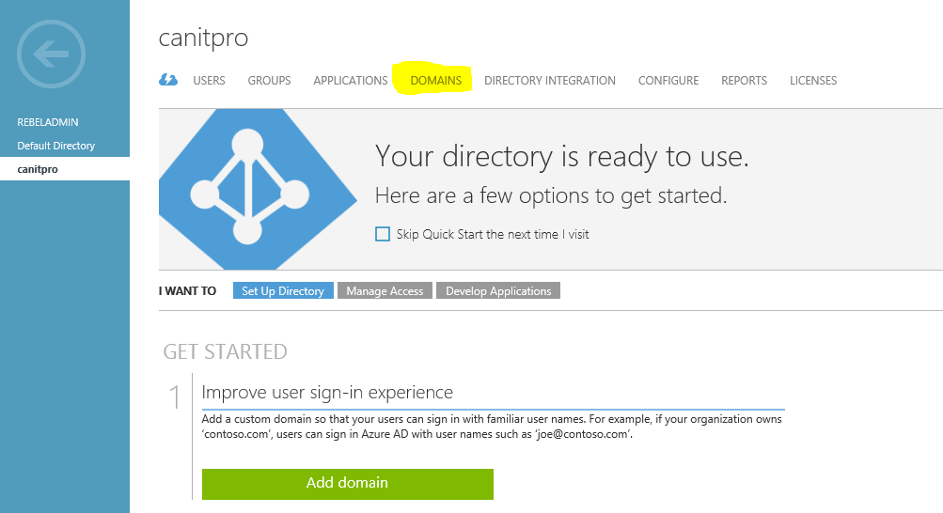Click the GET STARTED heading
The width and height of the screenshot is (943, 513).
(225, 351)
